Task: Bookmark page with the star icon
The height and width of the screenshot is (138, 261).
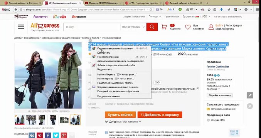Action: pyautogui.click(x=209, y=10)
